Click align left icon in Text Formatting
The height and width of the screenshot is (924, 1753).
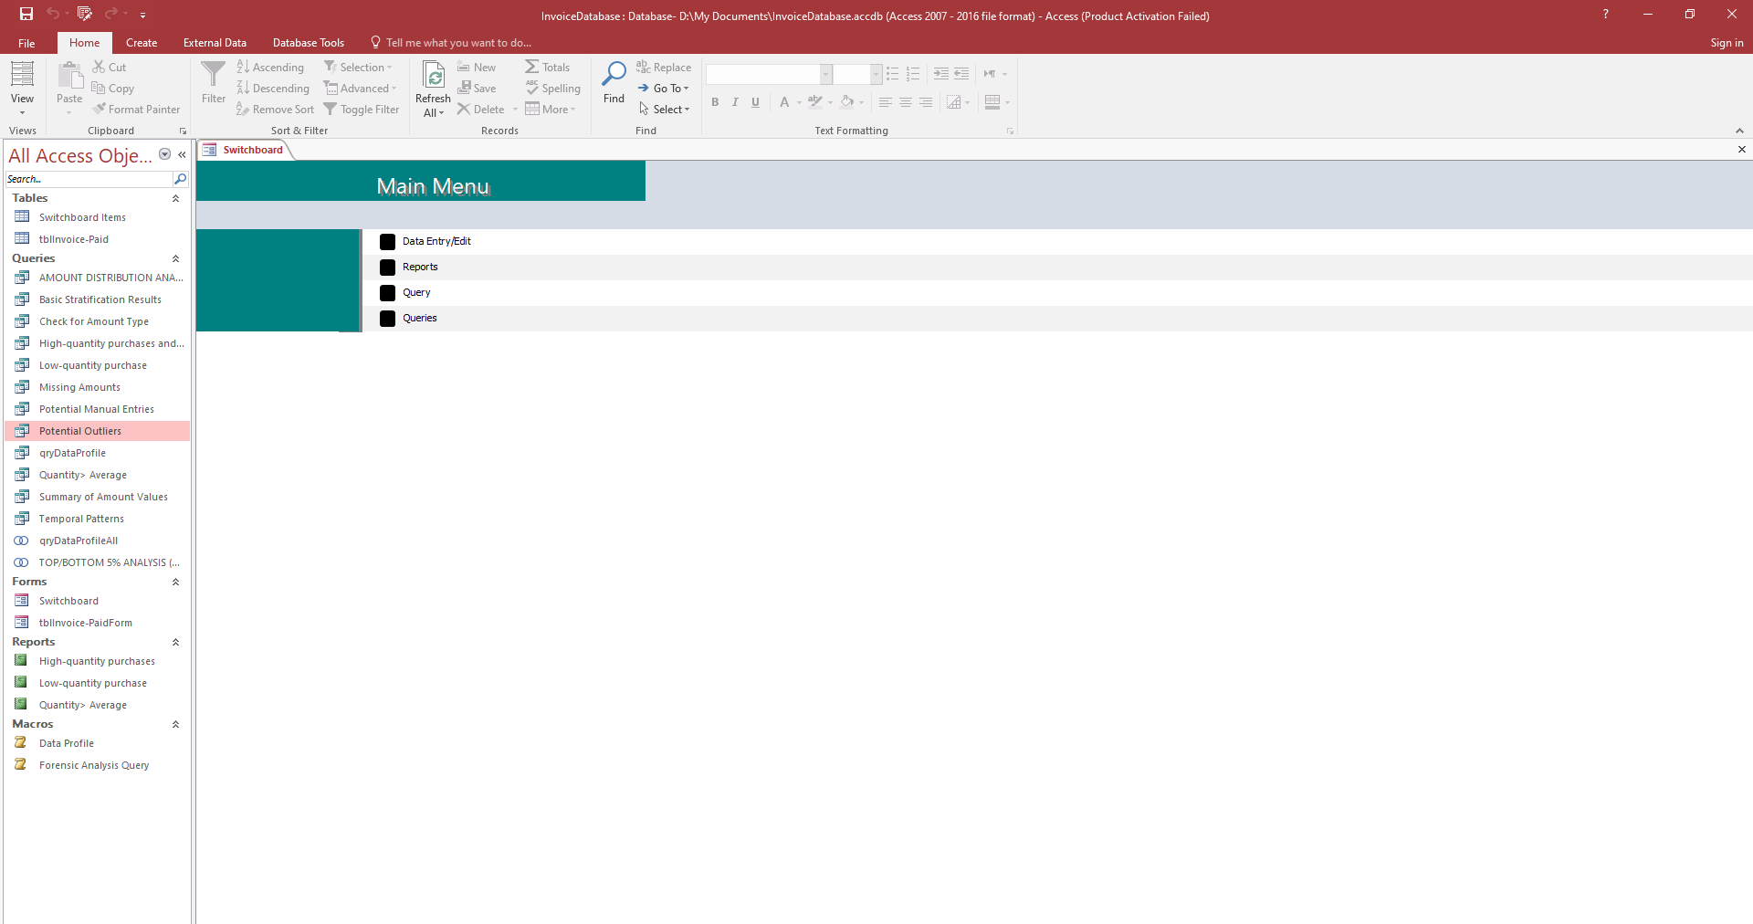coord(885,102)
